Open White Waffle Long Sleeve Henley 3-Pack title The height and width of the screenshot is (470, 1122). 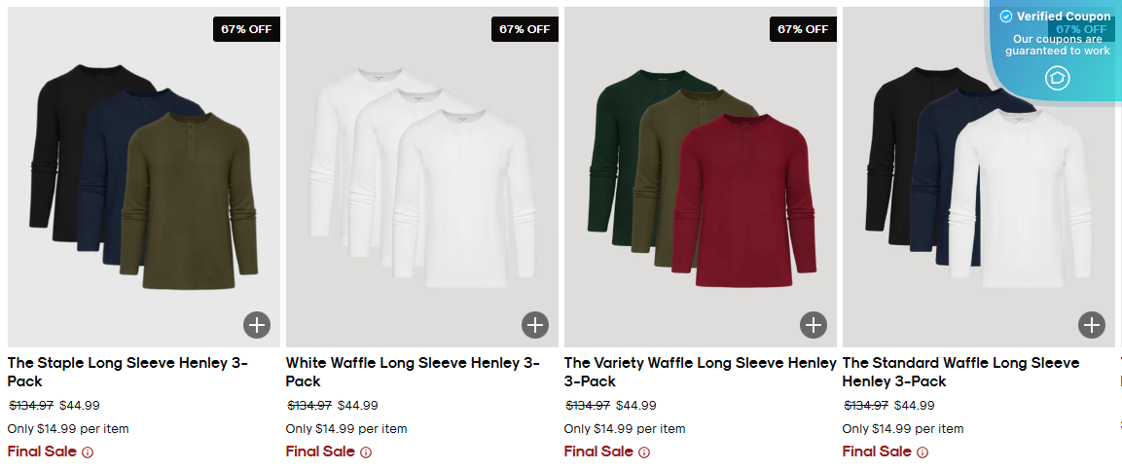pos(412,372)
